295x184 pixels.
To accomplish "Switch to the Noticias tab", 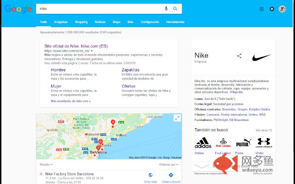I will tap(100, 22).
